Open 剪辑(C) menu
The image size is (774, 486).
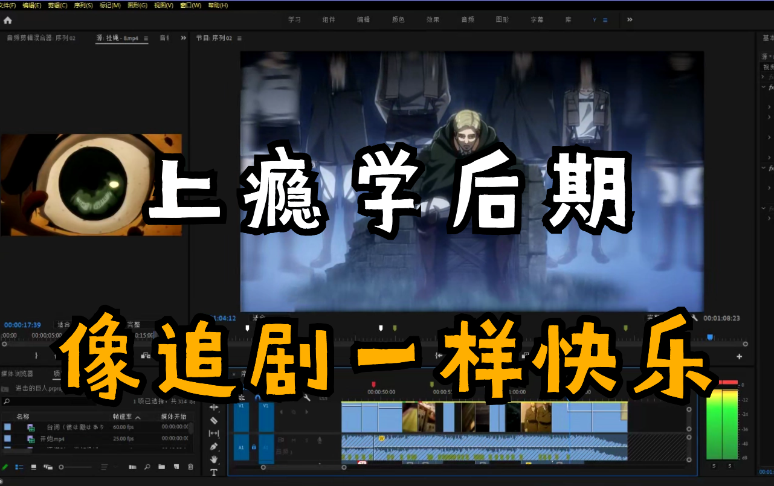click(57, 5)
